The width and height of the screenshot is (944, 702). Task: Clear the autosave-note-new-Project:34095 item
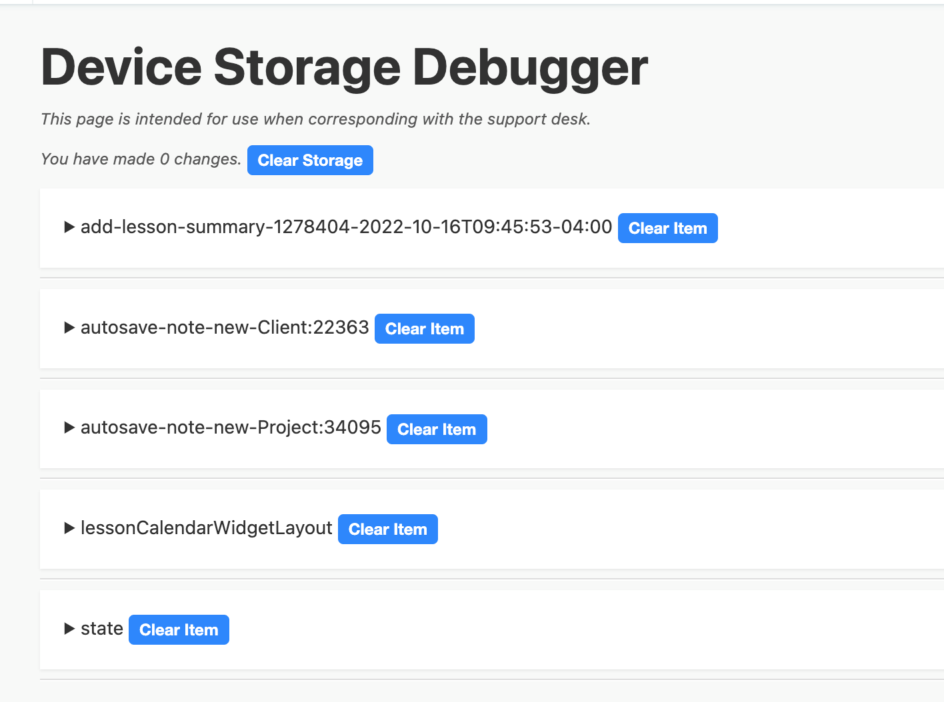(x=437, y=430)
